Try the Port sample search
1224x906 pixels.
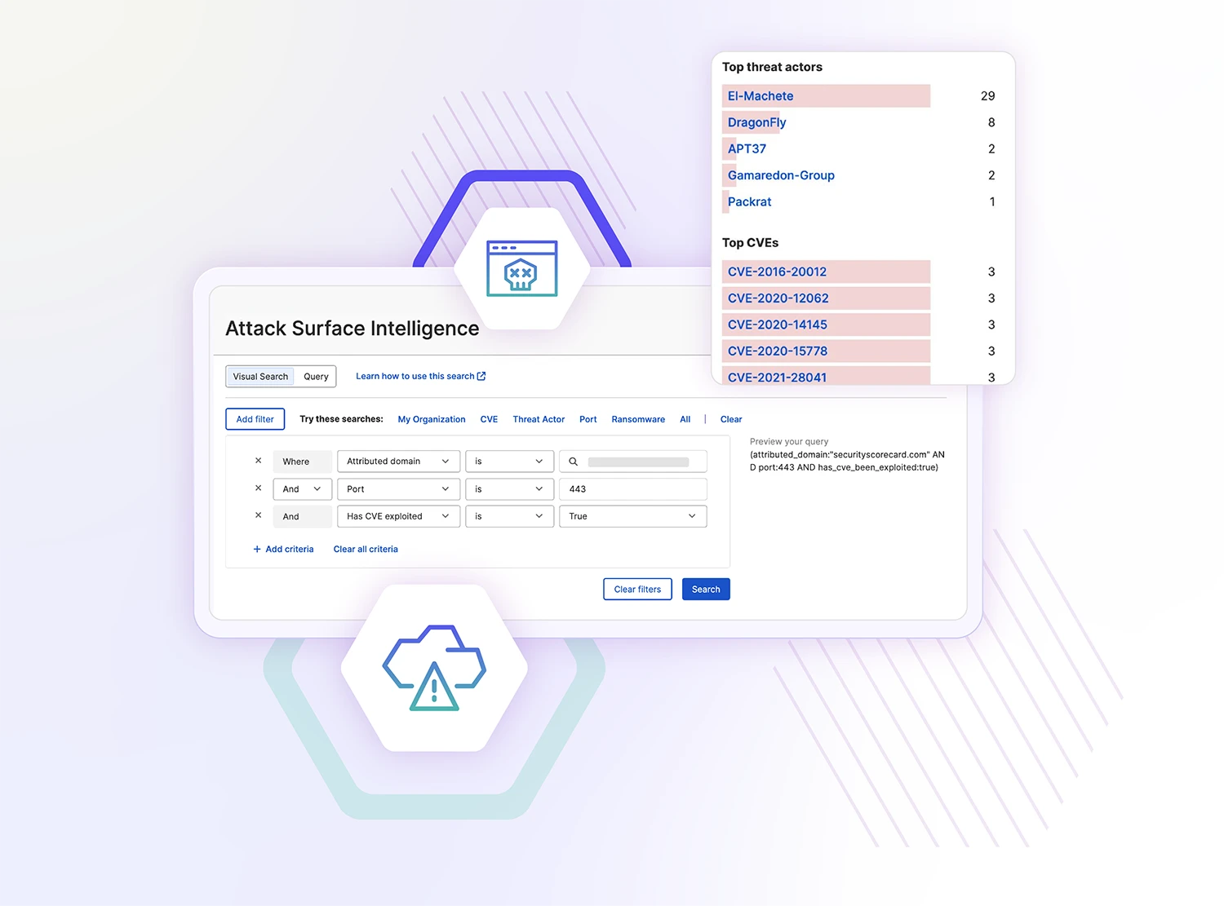(x=588, y=419)
